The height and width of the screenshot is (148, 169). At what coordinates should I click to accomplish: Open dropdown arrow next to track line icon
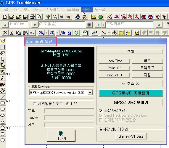coord(109,33)
